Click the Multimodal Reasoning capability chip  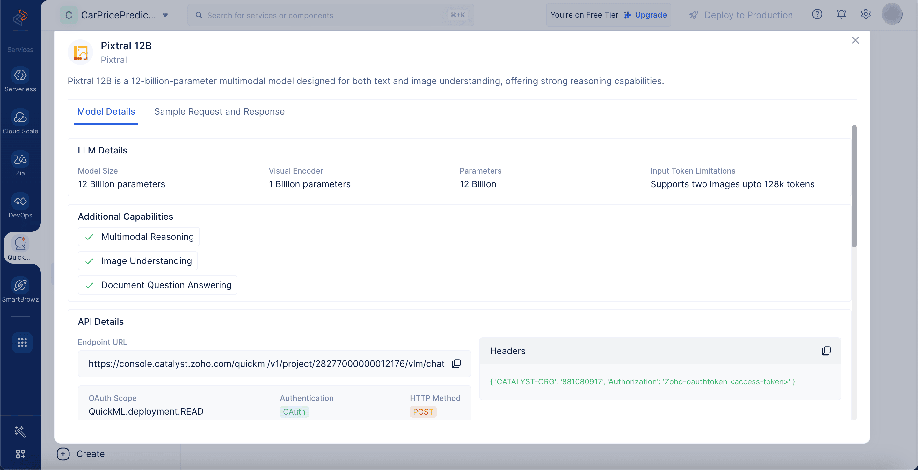[139, 236]
